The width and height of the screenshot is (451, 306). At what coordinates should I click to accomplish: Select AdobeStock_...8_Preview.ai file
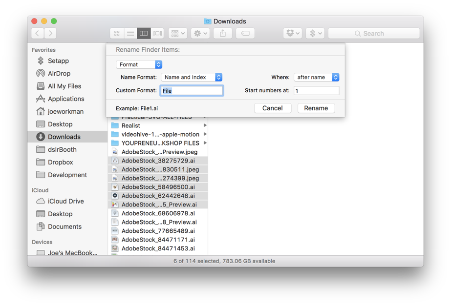tap(158, 222)
